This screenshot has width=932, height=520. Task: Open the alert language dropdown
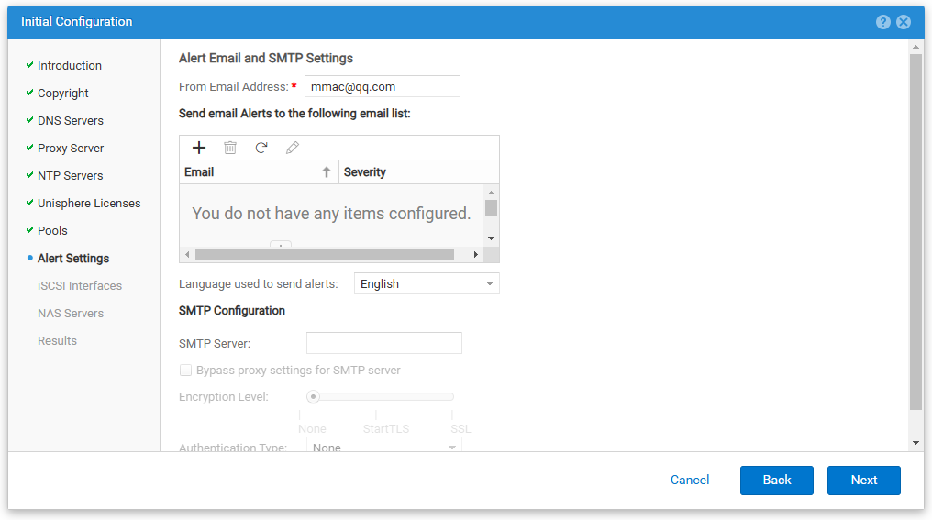(427, 284)
